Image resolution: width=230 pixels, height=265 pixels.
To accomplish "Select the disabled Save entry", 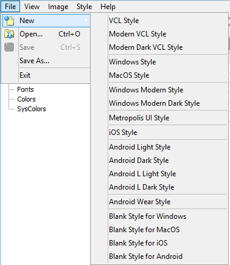I will (46, 47).
